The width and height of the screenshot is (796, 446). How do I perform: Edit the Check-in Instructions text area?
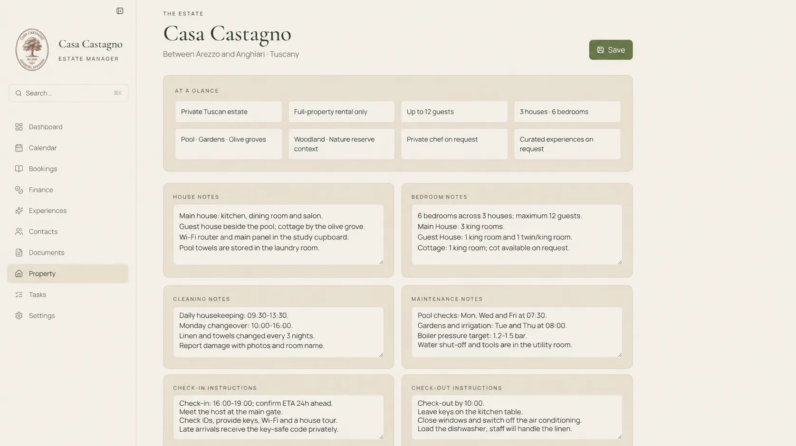(x=278, y=418)
